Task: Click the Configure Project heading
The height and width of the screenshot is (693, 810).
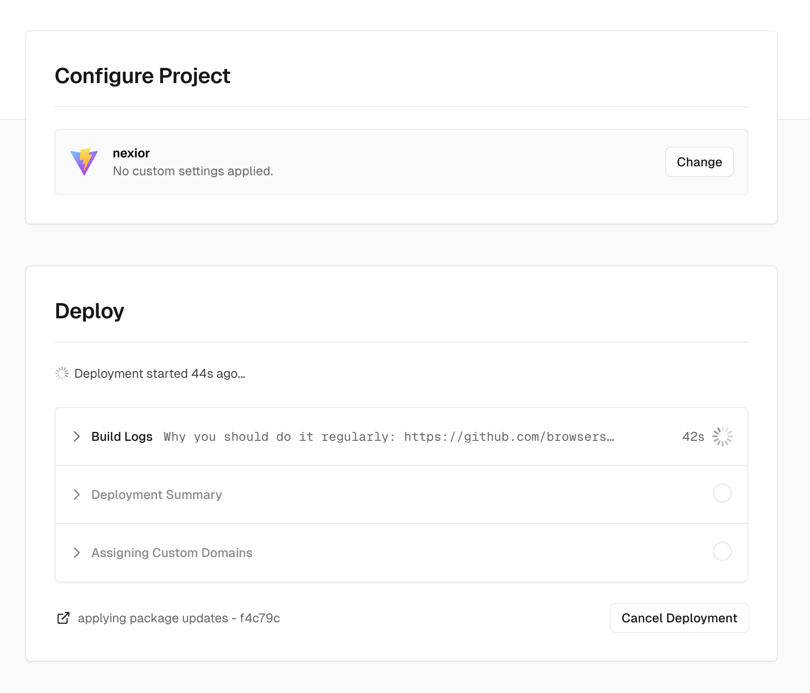Action: (143, 76)
